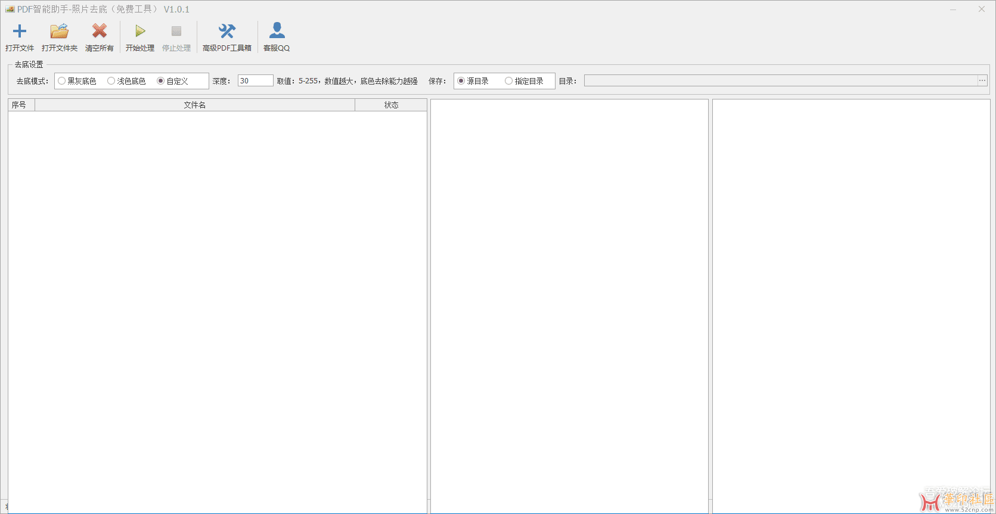Screen dimensions: 996x514
Task: Choose the 浅色底色 radio option
Action: 111,81
